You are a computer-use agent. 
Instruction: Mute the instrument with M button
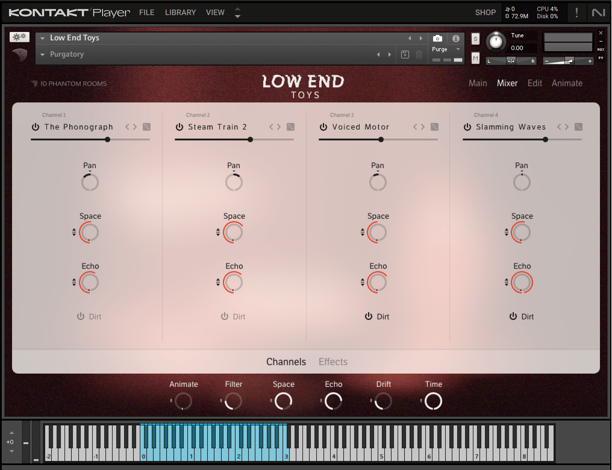475,58
